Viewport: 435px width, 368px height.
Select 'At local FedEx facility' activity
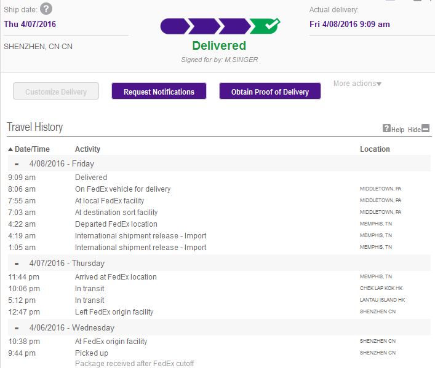pyautogui.click(x=110, y=201)
